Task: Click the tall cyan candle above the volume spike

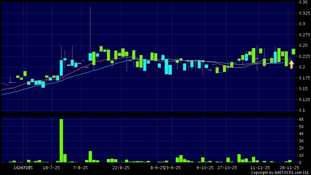Action: 61,68
